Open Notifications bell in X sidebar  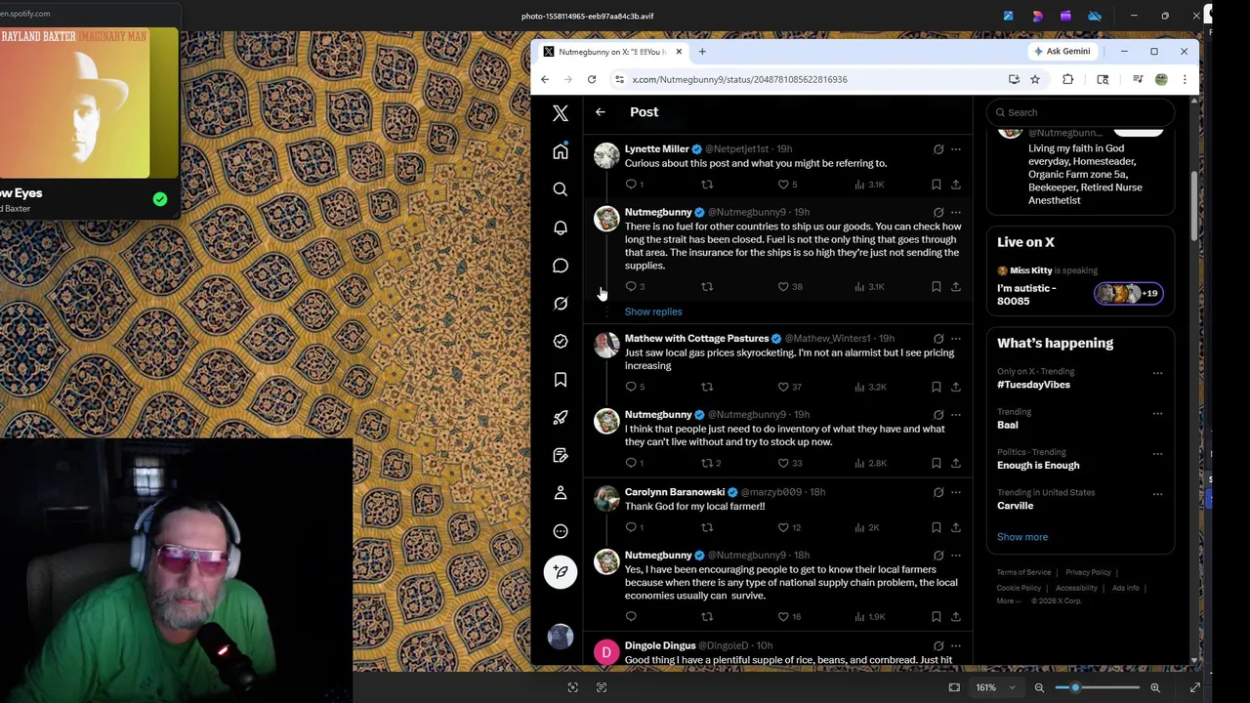tap(561, 227)
